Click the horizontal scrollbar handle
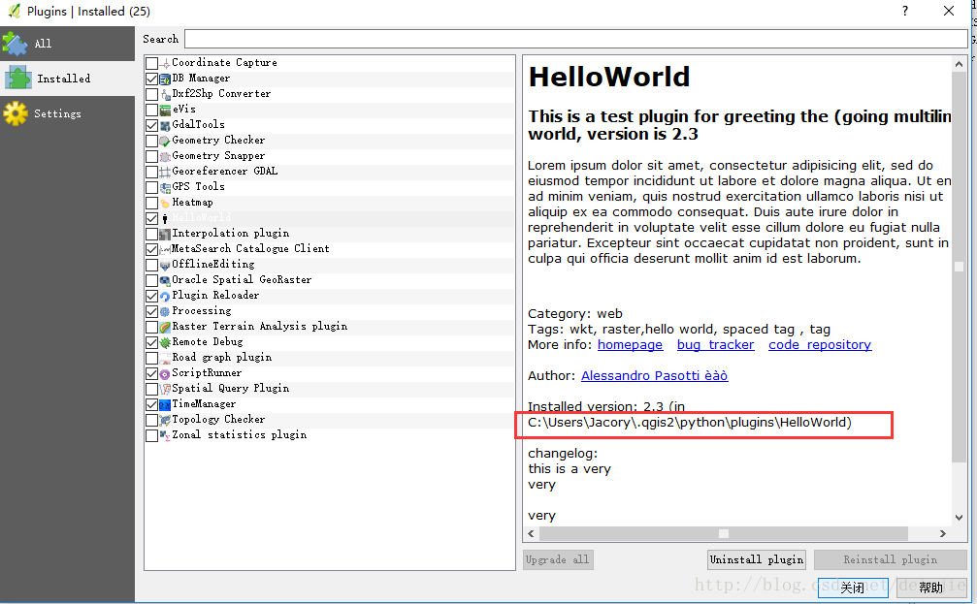This screenshot has height=604, width=977. tap(724, 533)
